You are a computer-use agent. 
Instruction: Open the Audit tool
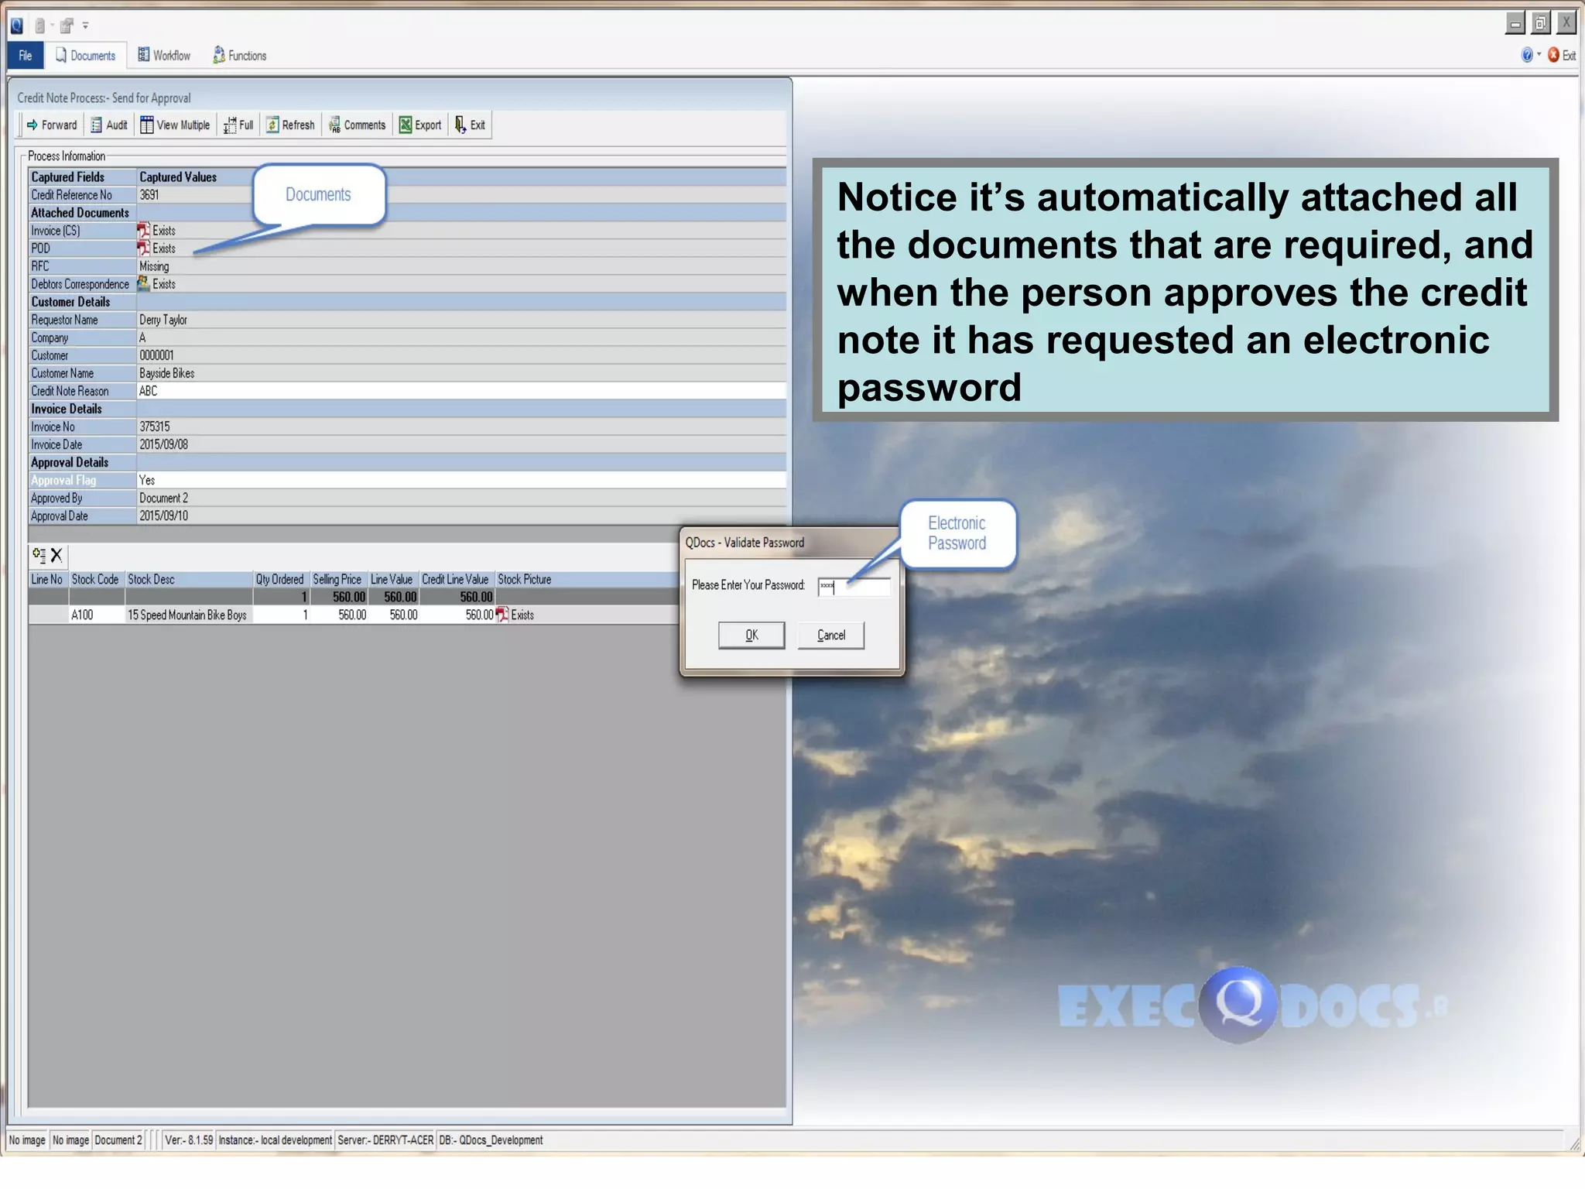point(109,125)
